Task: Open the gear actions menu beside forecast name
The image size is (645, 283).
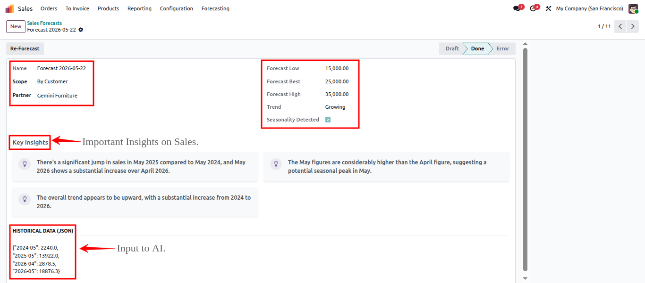Action: pos(81,30)
